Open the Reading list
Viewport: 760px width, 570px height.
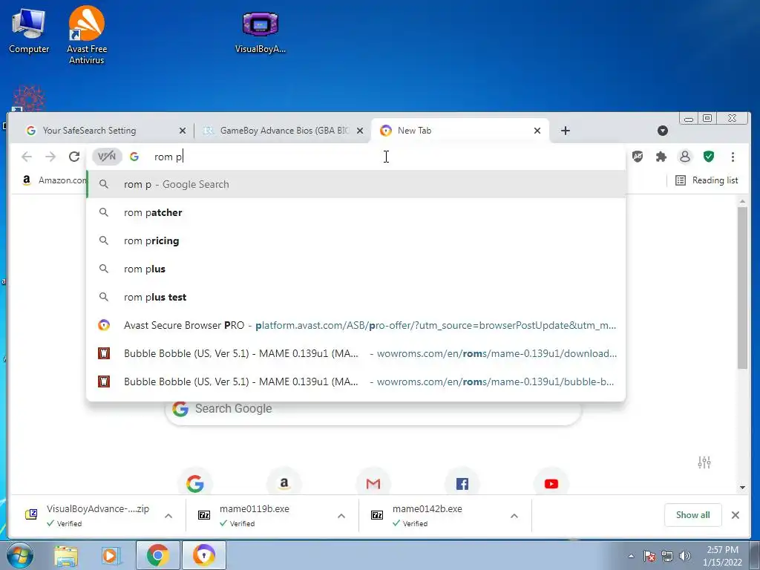click(707, 180)
